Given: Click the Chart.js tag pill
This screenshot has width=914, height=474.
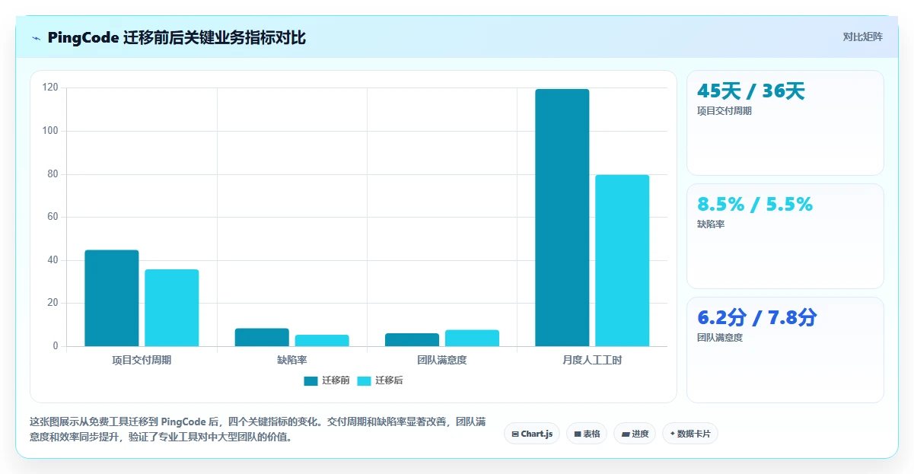Looking at the screenshot, I should (532, 434).
